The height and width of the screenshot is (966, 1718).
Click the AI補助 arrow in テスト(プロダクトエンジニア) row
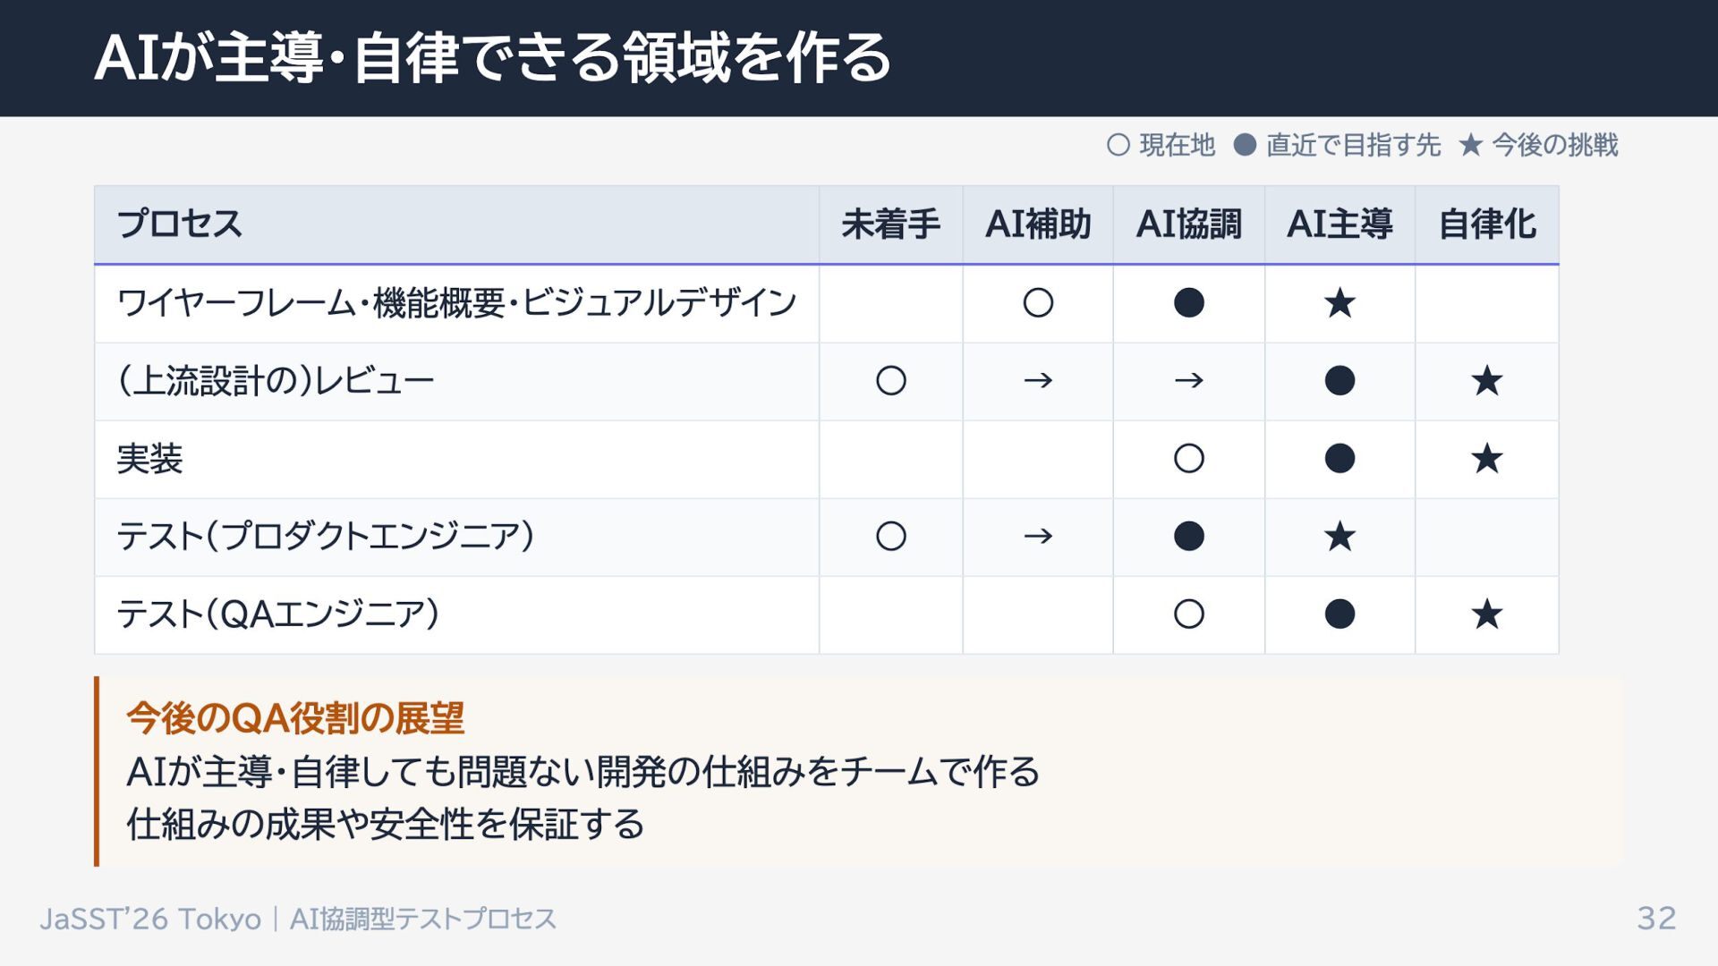[x=1038, y=537]
